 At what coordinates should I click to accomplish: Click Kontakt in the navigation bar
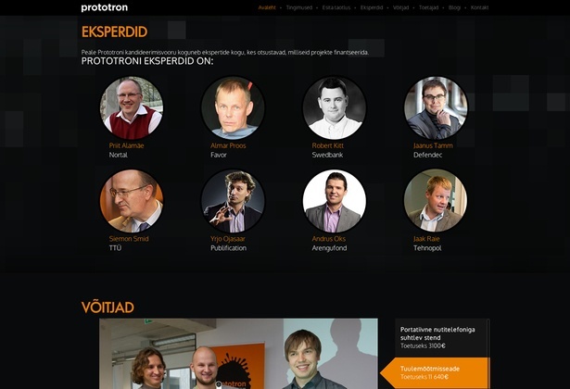[479, 7]
